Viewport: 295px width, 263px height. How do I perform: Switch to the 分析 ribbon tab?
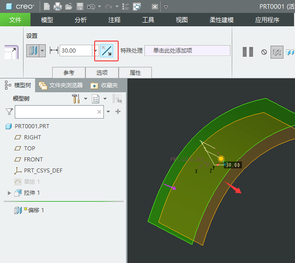pos(81,20)
